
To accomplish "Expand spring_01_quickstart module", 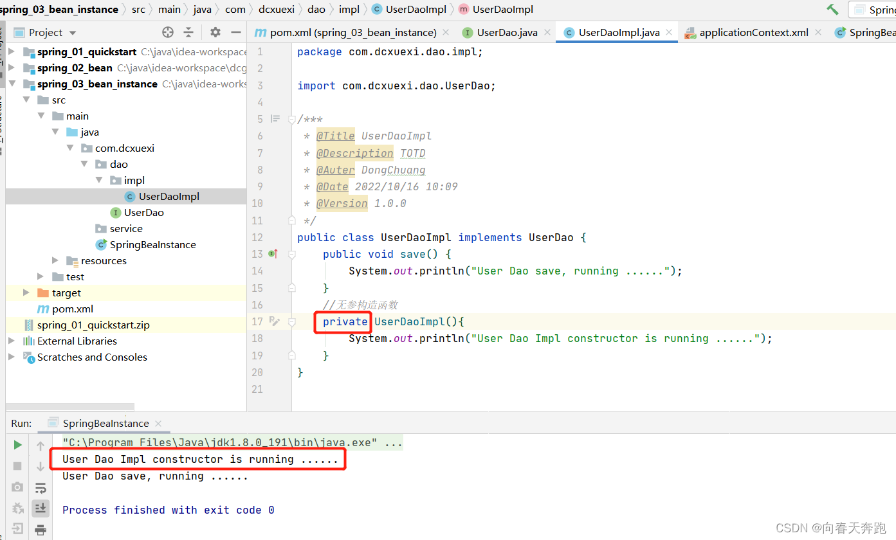I will [x=12, y=52].
